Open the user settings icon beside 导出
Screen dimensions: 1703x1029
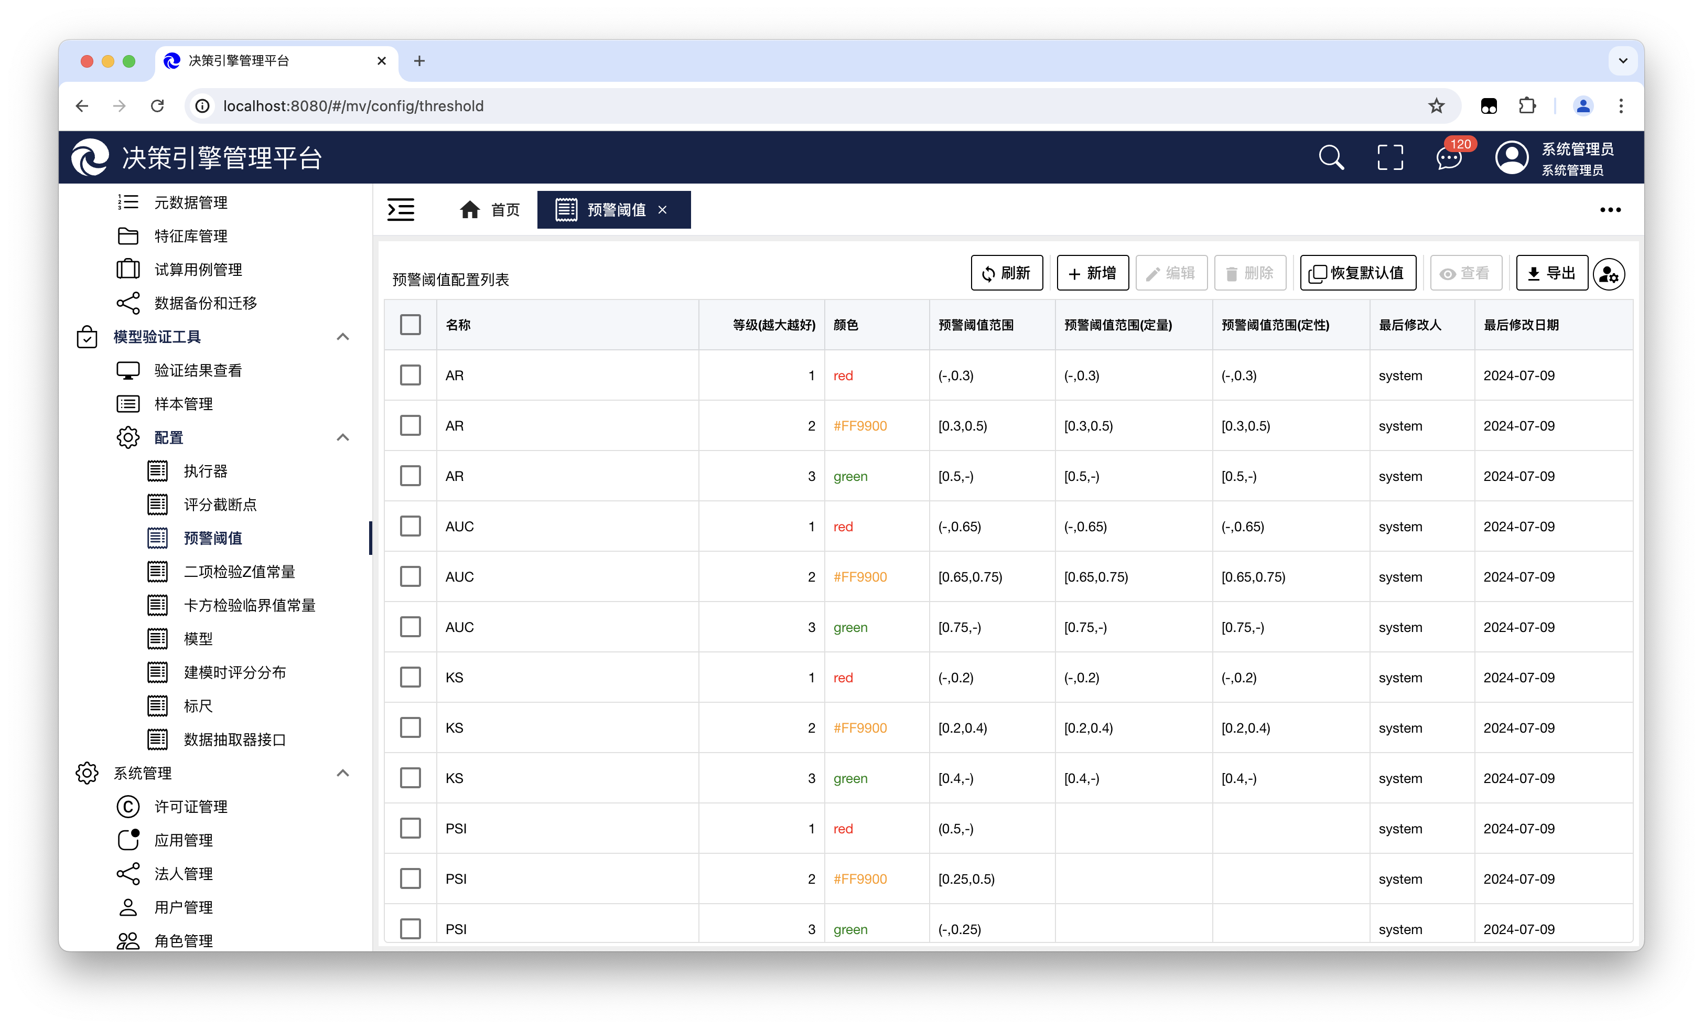click(x=1609, y=274)
